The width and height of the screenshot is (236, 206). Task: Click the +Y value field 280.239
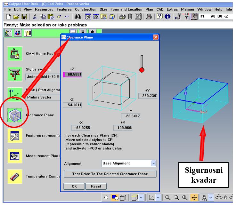148,96
